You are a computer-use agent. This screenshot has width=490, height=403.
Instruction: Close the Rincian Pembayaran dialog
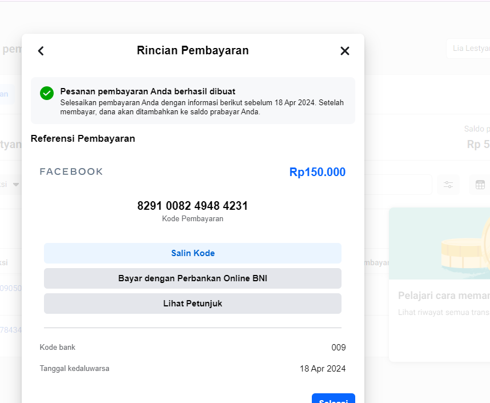click(345, 51)
